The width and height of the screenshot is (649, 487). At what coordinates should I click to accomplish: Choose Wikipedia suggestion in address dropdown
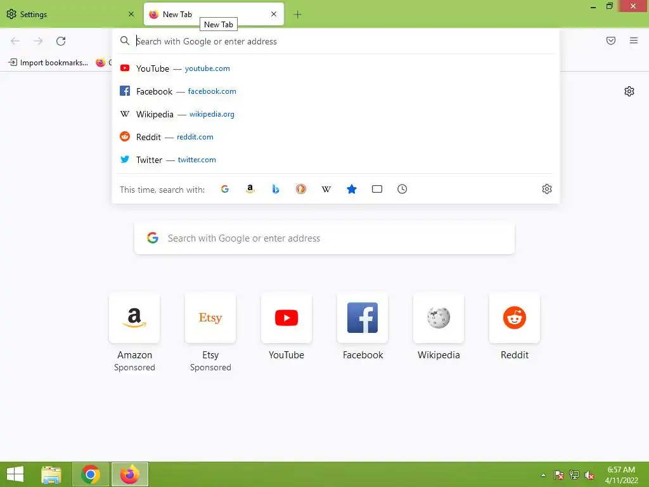coord(336,114)
